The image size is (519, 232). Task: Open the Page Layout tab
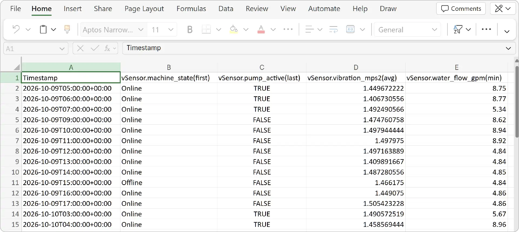(144, 9)
